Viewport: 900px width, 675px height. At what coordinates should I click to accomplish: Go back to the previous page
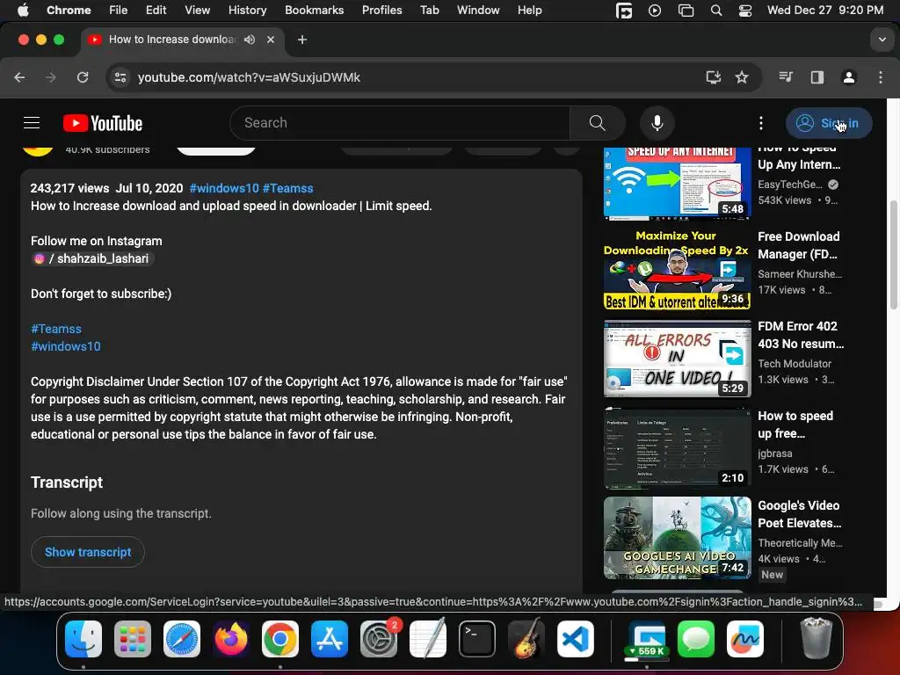19,77
